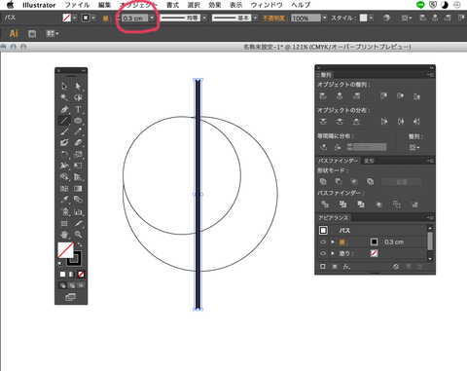Enable Draw Behind mode
The width and height of the screenshot is (467, 371).
(71, 285)
